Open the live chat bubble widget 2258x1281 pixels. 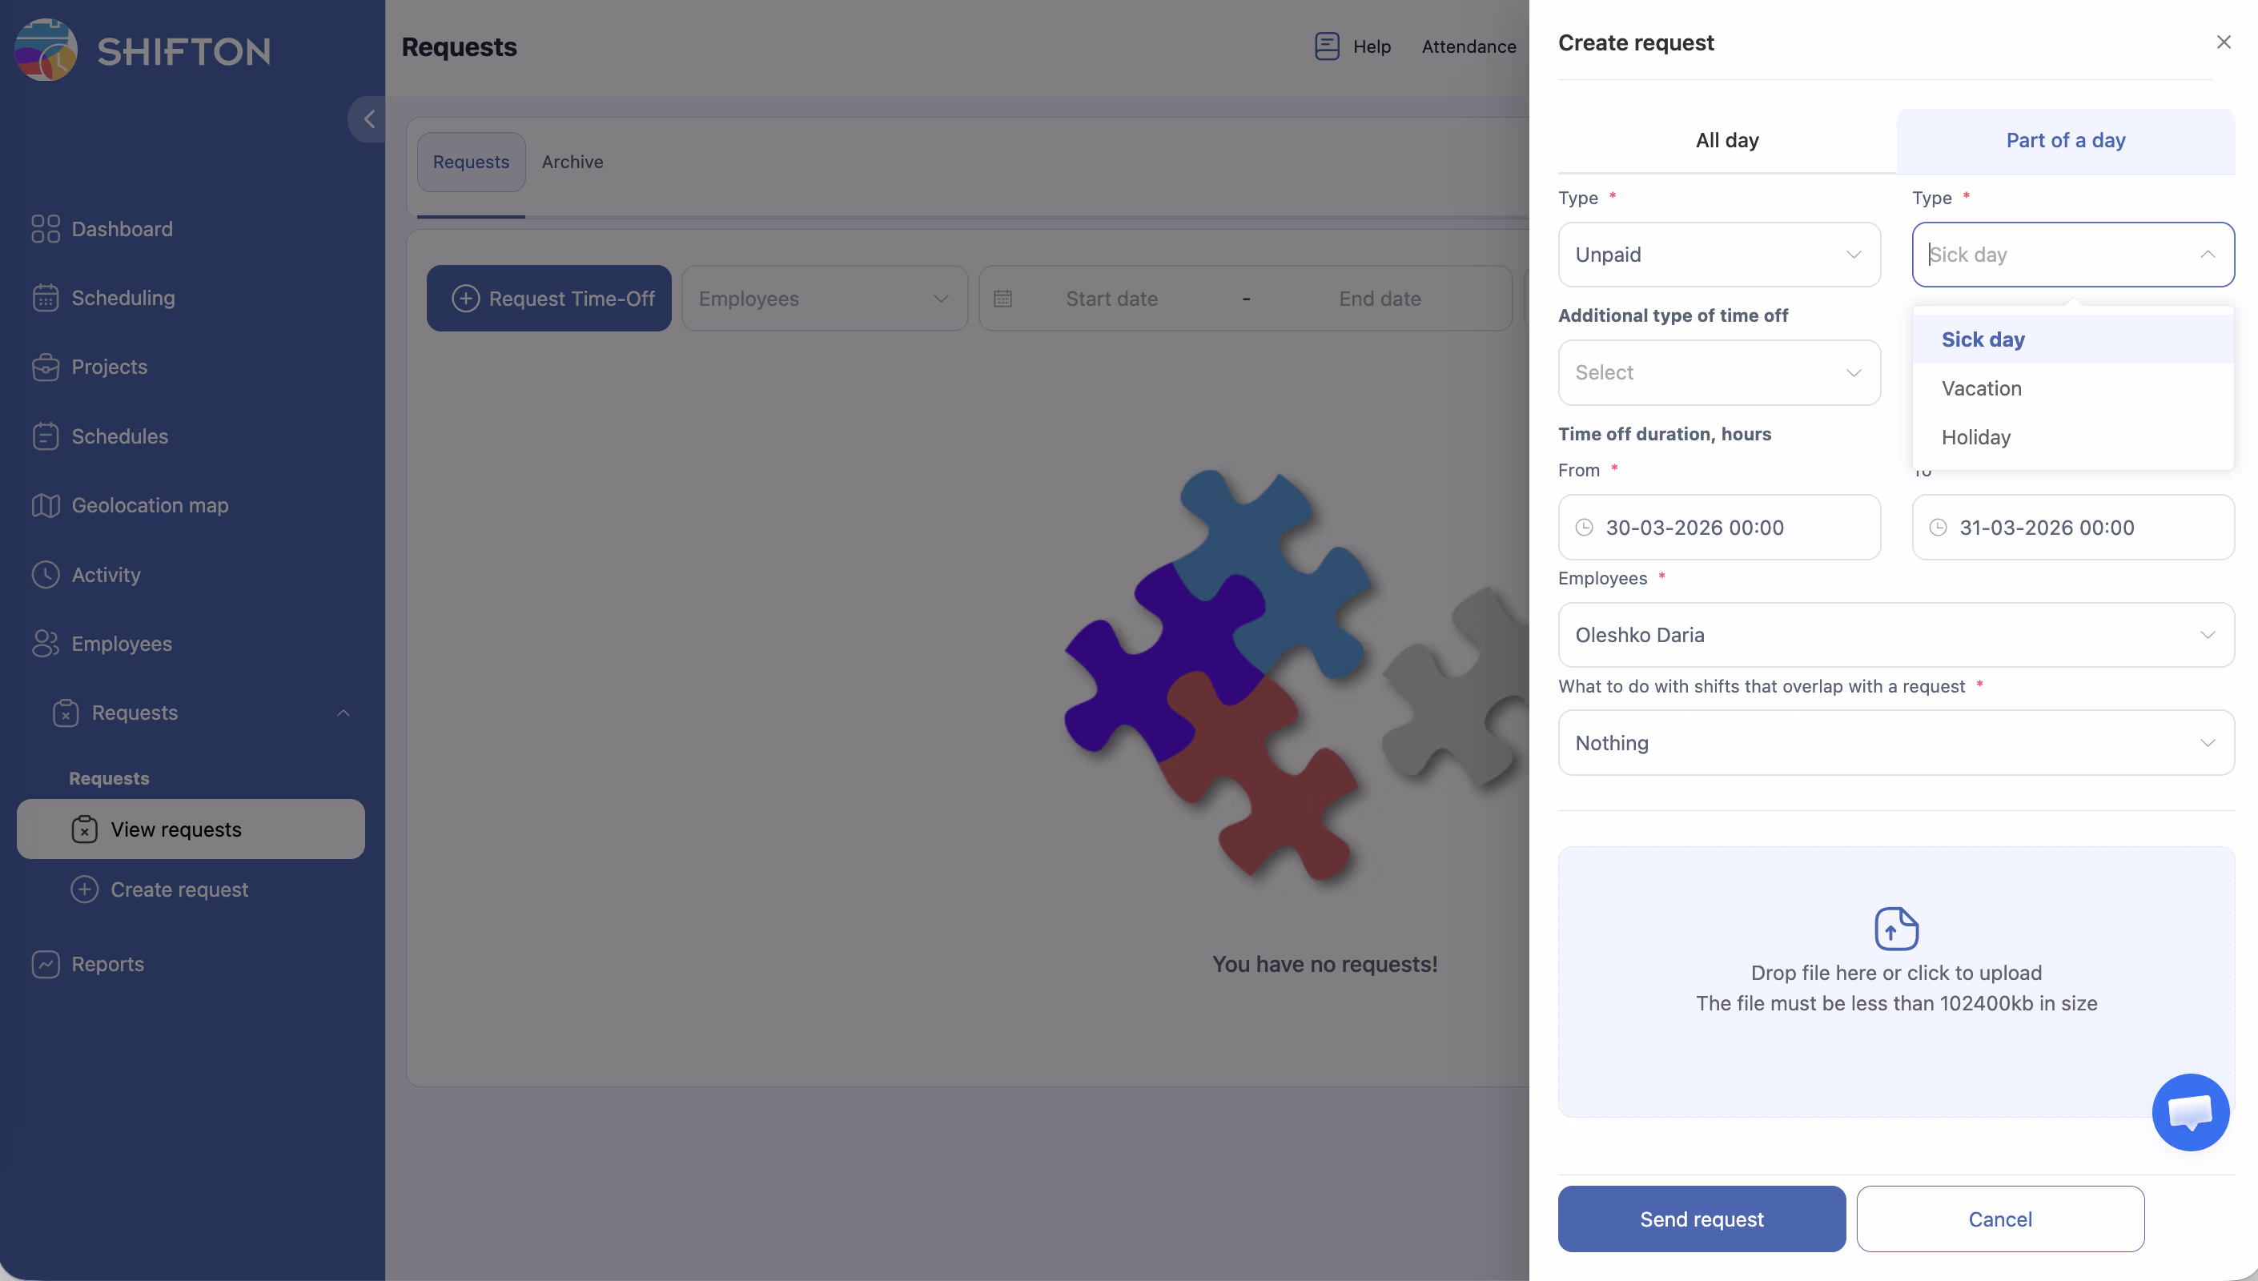pos(2189,1112)
